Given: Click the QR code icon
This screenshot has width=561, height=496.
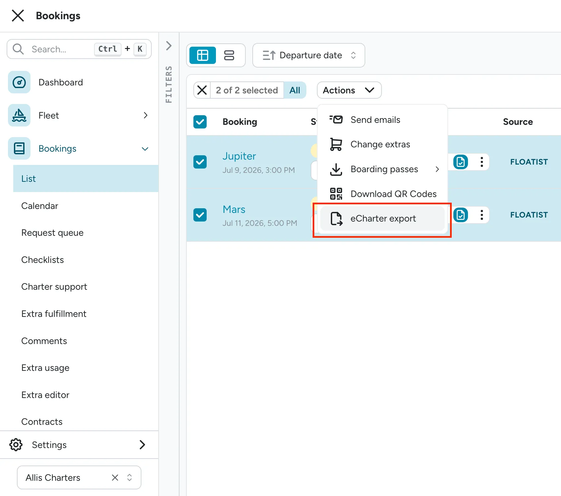Looking at the screenshot, I should click(x=336, y=194).
